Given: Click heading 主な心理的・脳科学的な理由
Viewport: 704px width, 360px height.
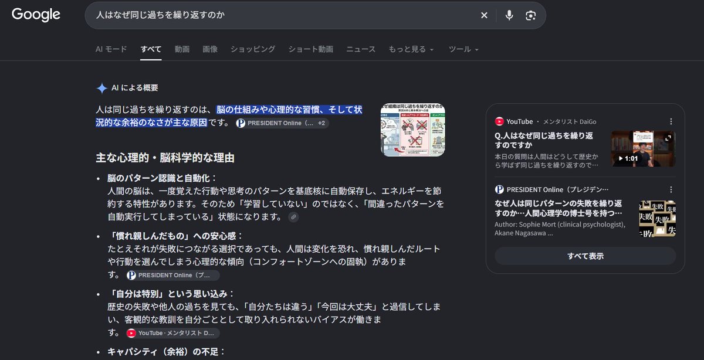Looking at the screenshot, I should pyautogui.click(x=165, y=158).
